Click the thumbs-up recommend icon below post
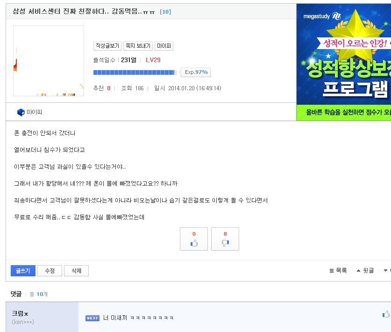The height and width of the screenshot is (332, 391). coord(194,243)
